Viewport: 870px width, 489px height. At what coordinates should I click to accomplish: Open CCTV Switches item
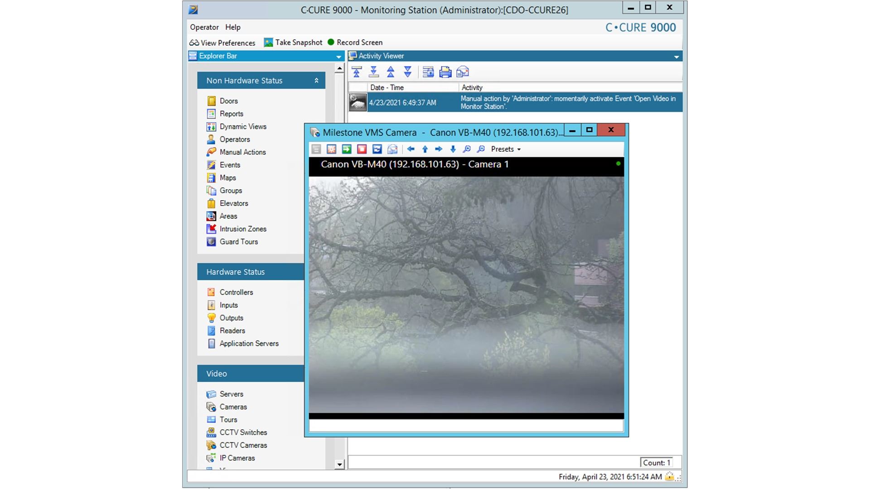237,432
